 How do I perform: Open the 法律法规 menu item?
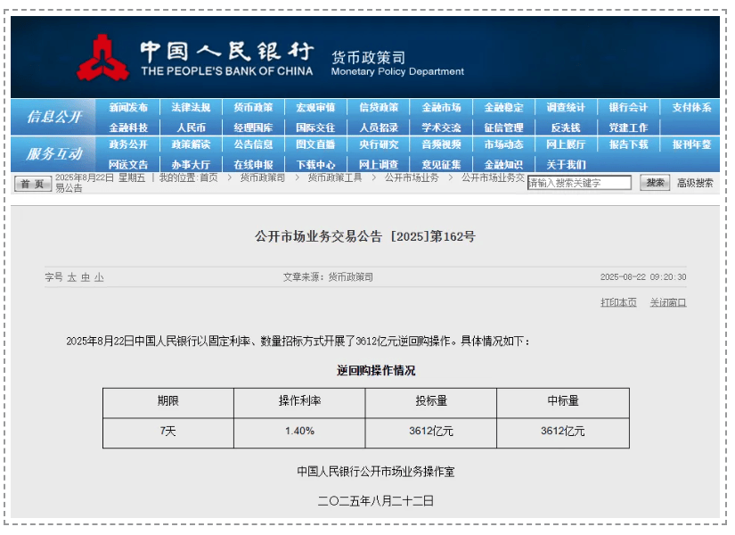(191, 108)
